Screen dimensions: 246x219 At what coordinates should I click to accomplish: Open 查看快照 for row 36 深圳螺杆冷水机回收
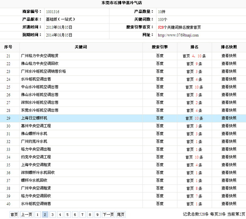[x=229, y=173]
